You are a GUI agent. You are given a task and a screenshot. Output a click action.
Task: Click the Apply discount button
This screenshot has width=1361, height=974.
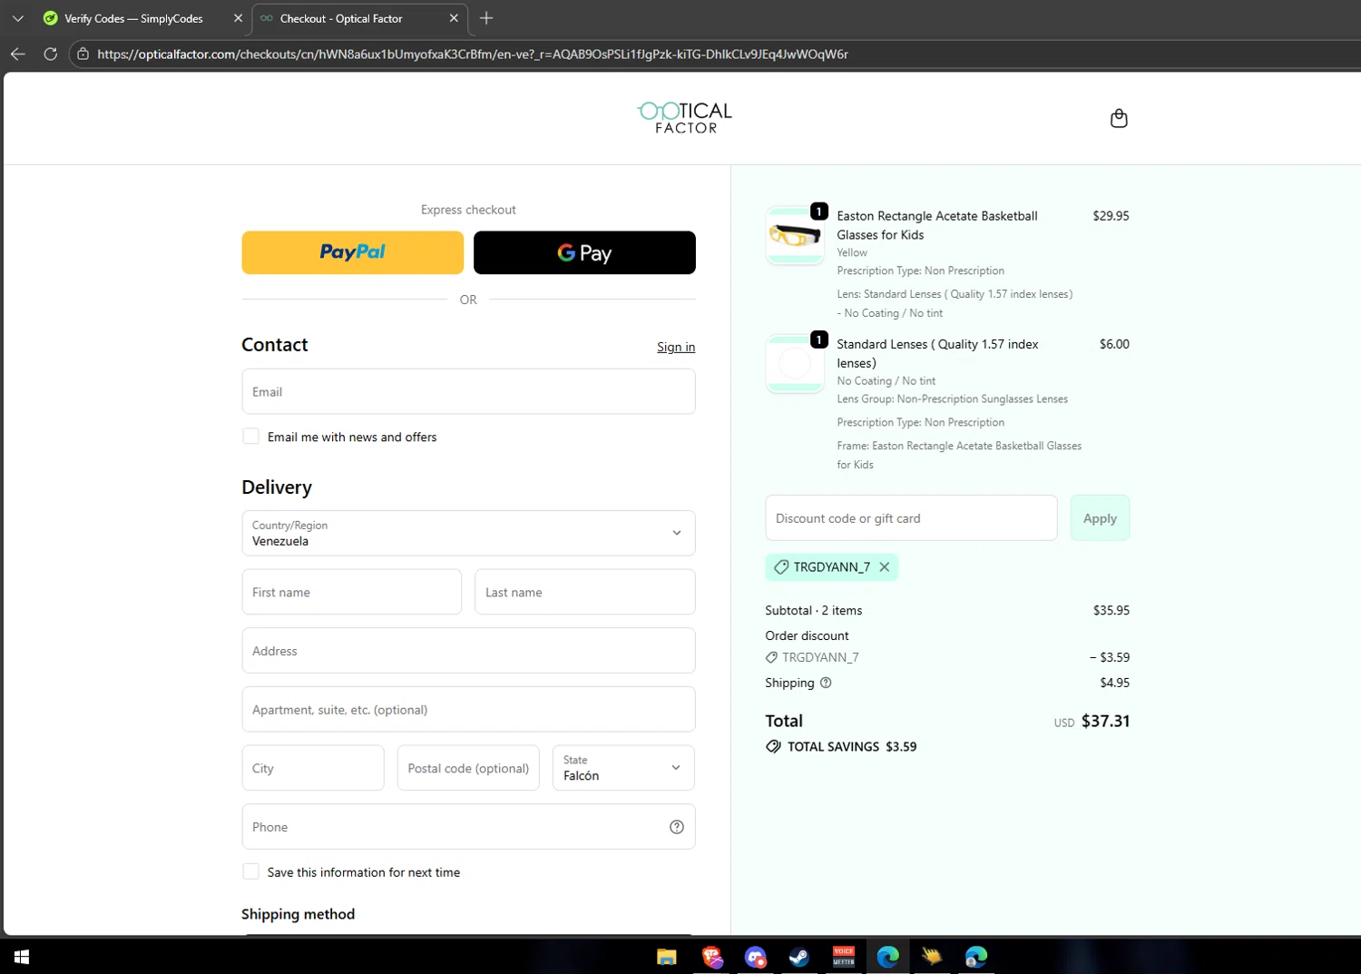[1100, 518]
